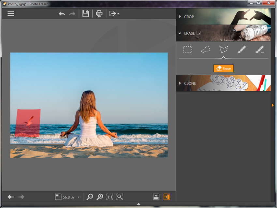Click the export/share icon
277x208 pixels.
pyautogui.click(x=112, y=14)
